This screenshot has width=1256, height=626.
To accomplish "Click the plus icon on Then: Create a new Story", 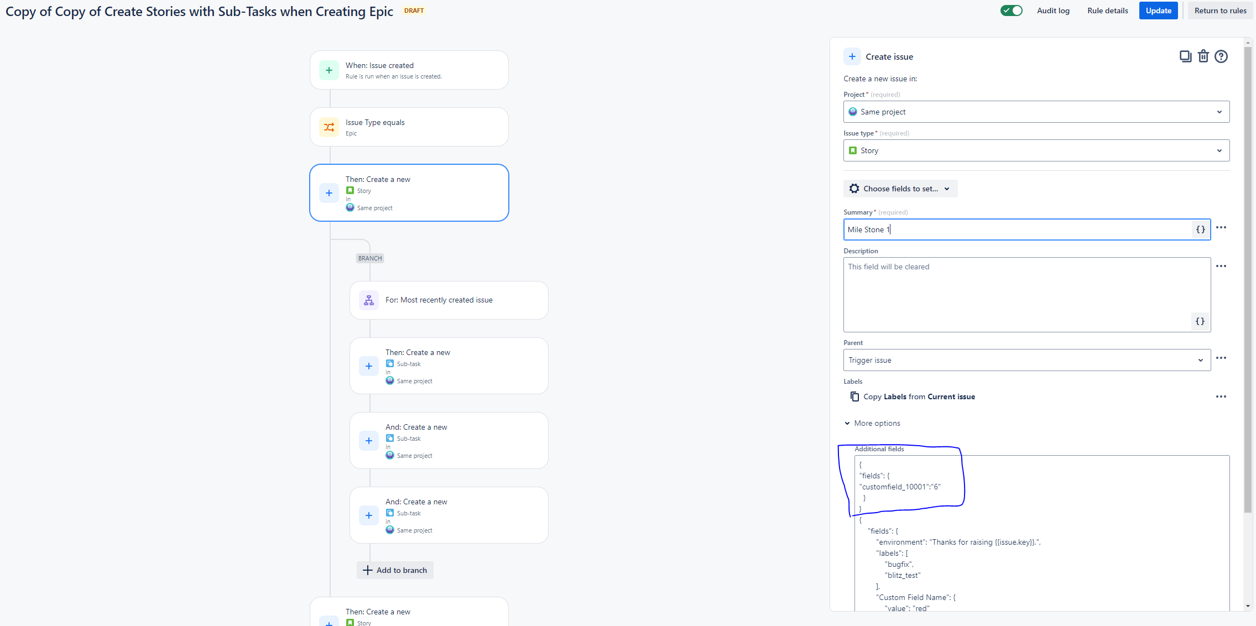I will point(329,193).
